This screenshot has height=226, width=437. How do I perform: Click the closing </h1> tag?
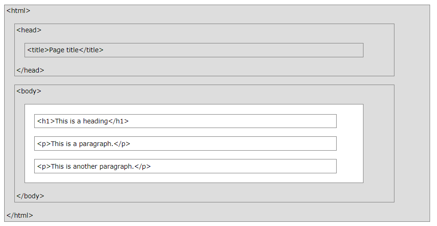pyautogui.click(x=118, y=121)
